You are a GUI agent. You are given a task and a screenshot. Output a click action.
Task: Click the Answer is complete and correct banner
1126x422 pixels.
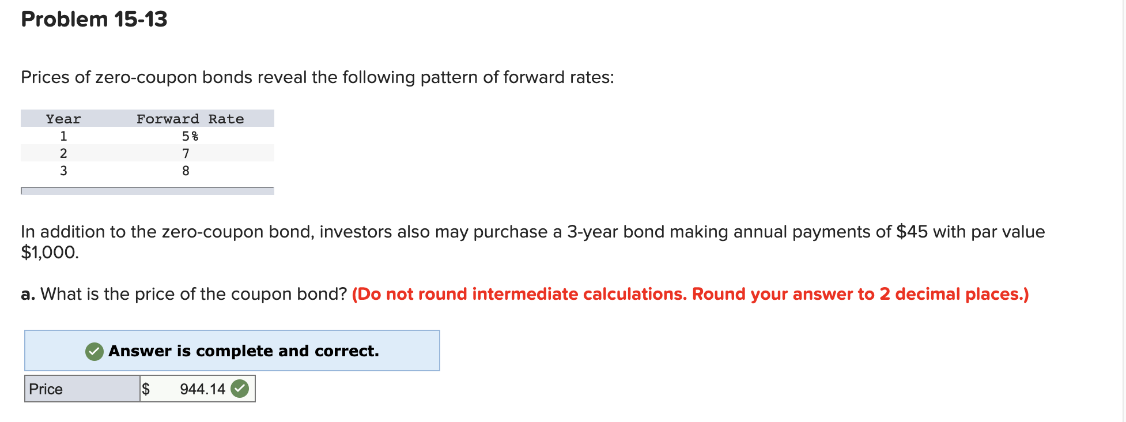pyautogui.click(x=232, y=351)
